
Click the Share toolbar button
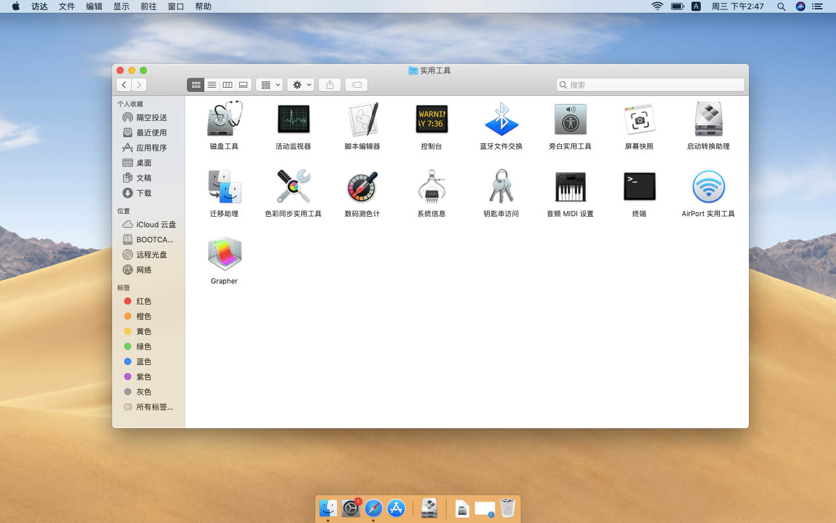coord(330,85)
